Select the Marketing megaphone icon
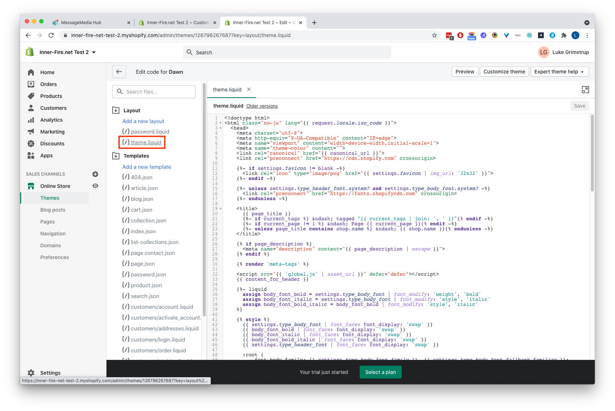Image resolution: width=615 pixels, height=411 pixels. 31,131
